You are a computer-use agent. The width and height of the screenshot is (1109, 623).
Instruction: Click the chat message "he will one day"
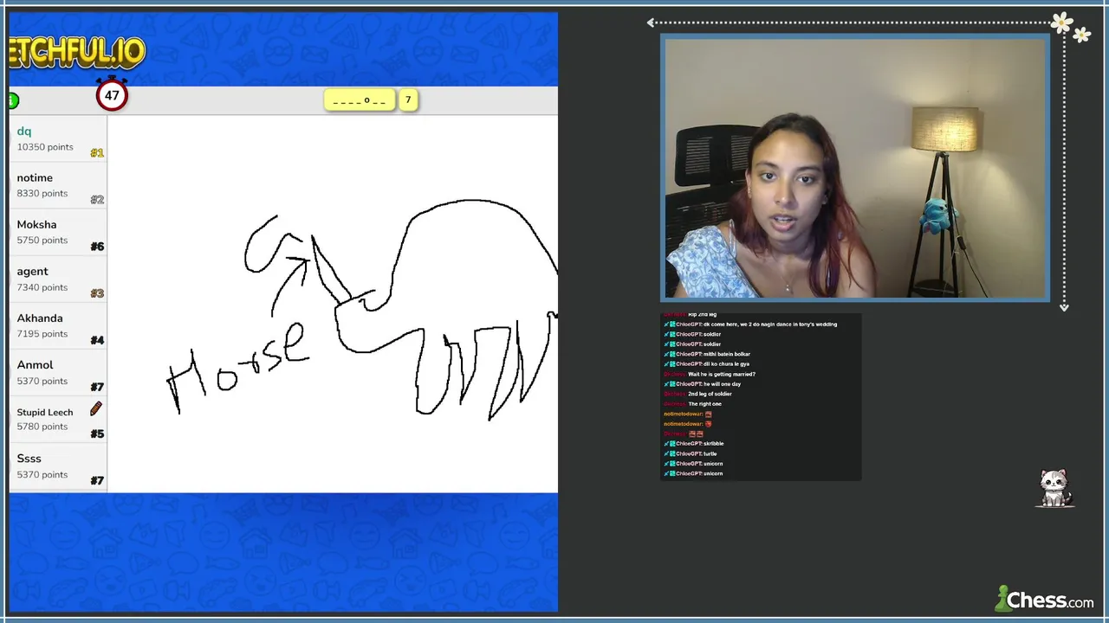click(703, 384)
